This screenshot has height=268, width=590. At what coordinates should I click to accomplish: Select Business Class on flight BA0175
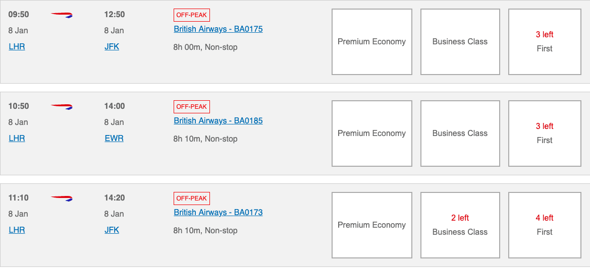[x=460, y=42]
